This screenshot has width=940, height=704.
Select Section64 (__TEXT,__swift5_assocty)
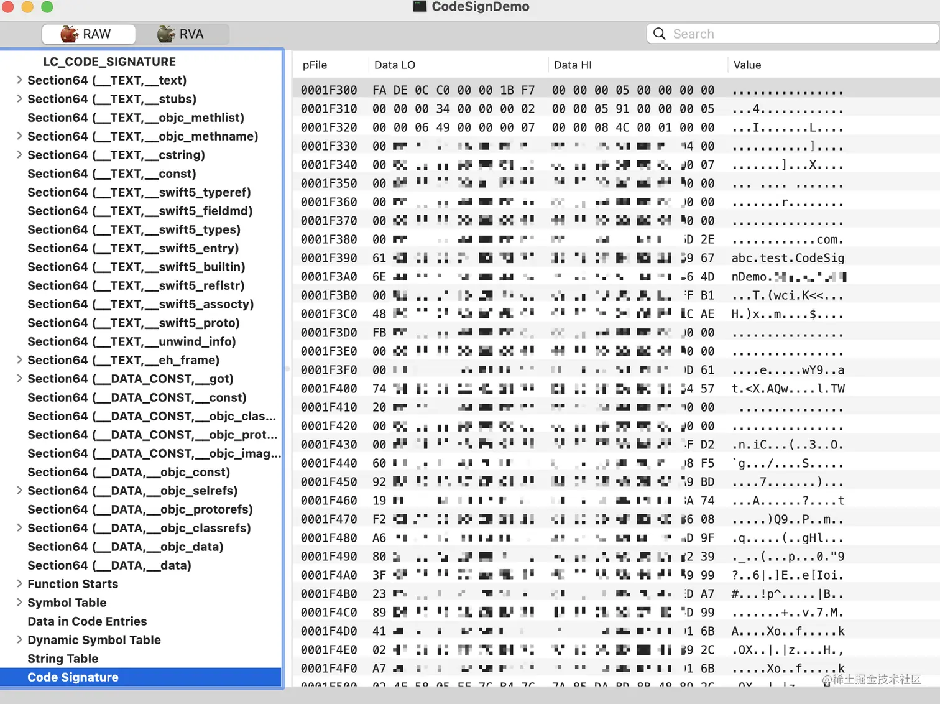141,304
